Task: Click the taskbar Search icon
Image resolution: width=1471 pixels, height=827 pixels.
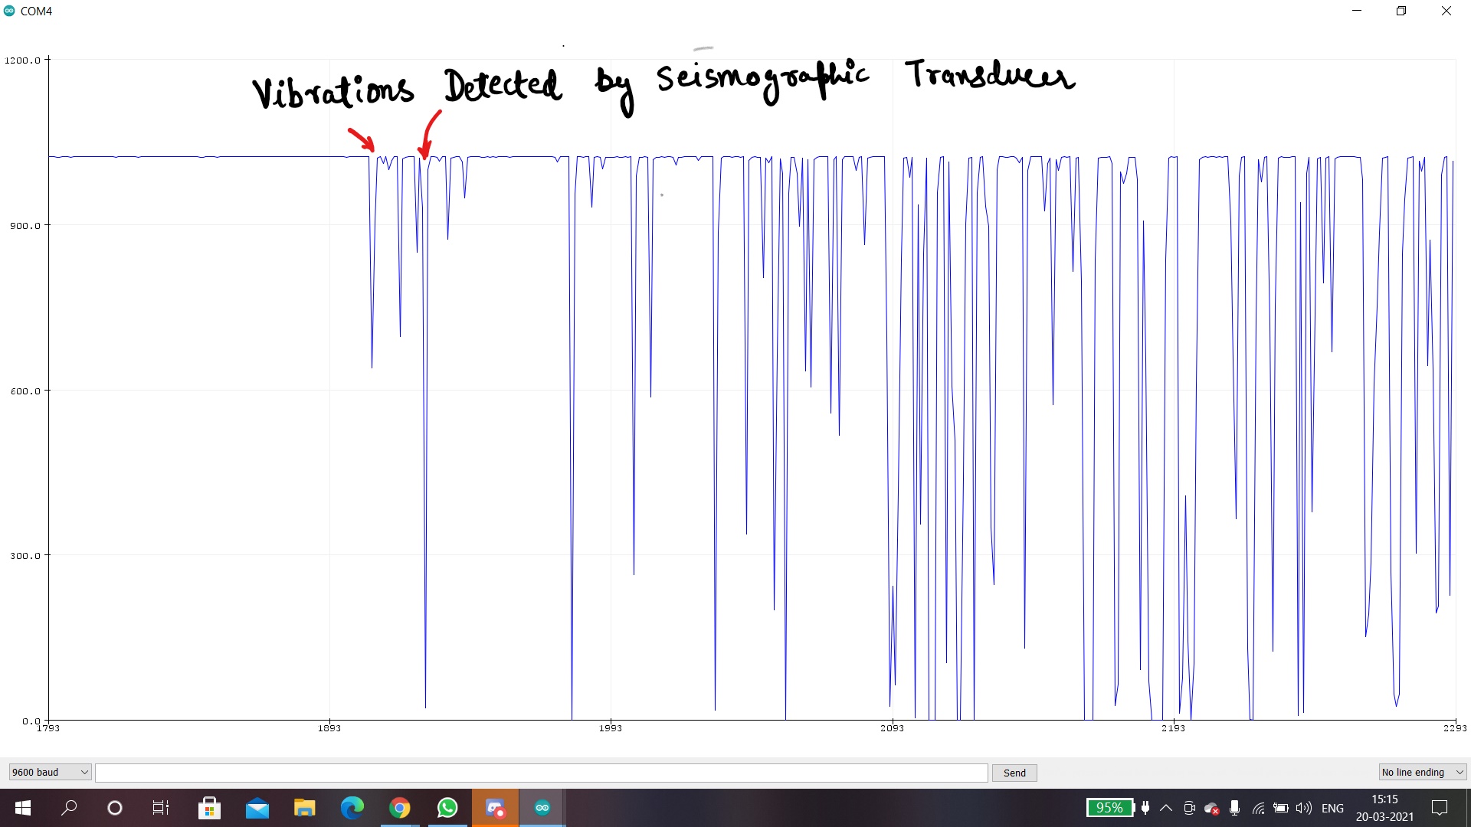Action: (70, 808)
